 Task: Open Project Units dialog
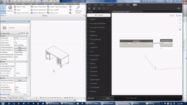coord(52,13)
